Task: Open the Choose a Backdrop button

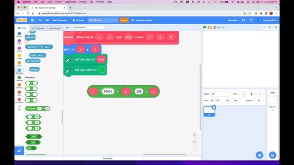Action: [272, 155]
